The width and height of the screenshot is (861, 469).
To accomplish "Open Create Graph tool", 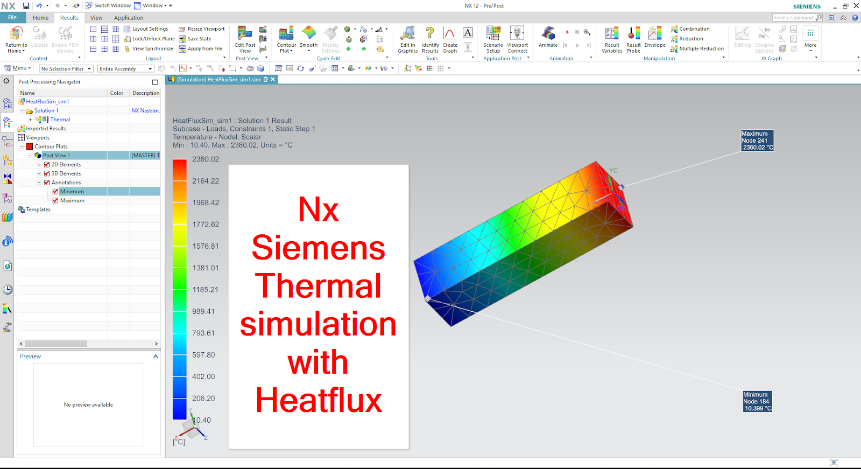I will coord(450,39).
